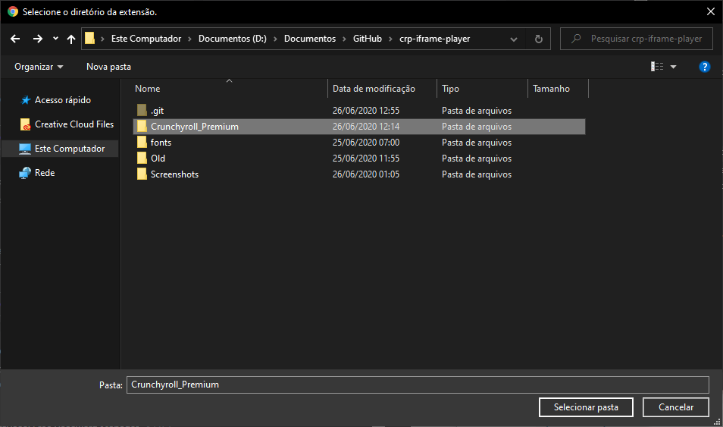
Task: Select 'Este Computador' in address breadcrumb
Action: pos(146,39)
